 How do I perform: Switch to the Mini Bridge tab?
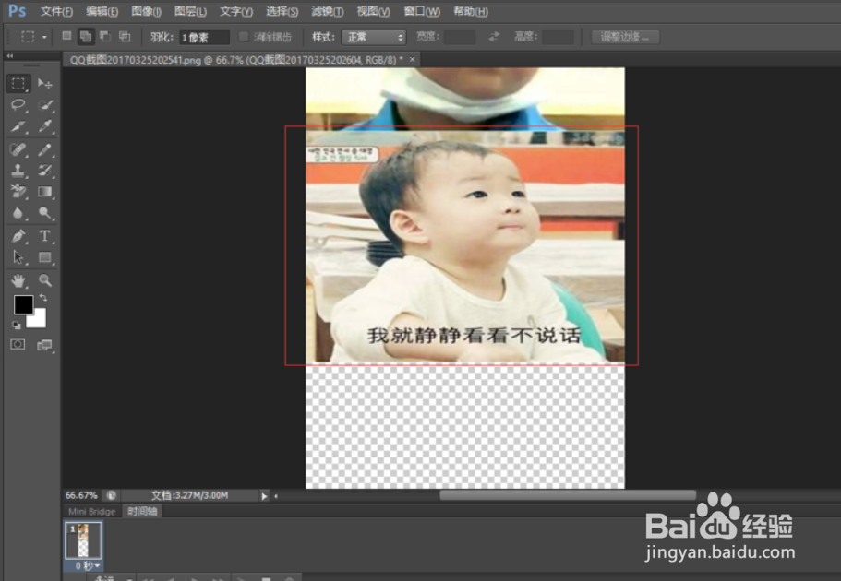pyautogui.click(x=91, y=511)
